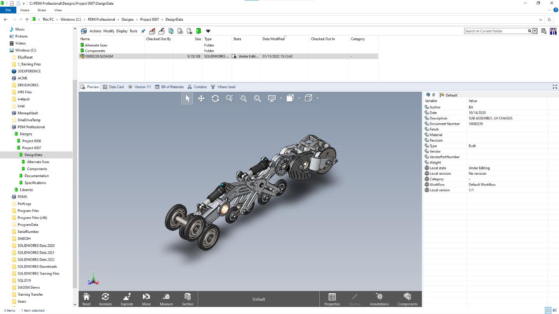Image resolution: width=559 pixels, height=314 pixels.
Task: Click the Annotations button
Action: (379, 299)
